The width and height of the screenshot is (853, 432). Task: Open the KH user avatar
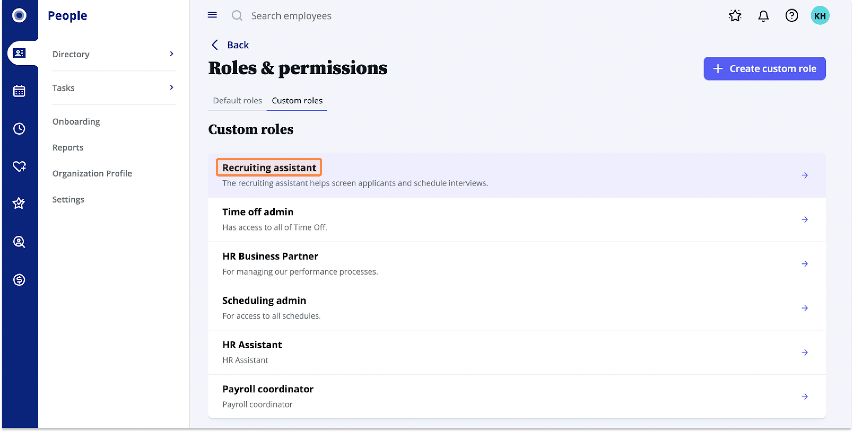pos(820,16)
